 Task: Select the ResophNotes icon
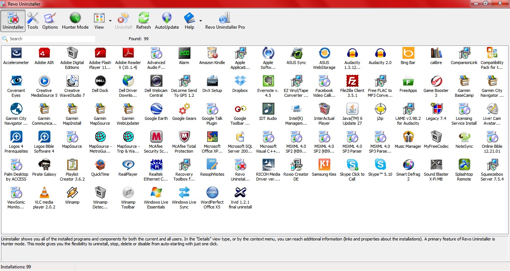212,165
